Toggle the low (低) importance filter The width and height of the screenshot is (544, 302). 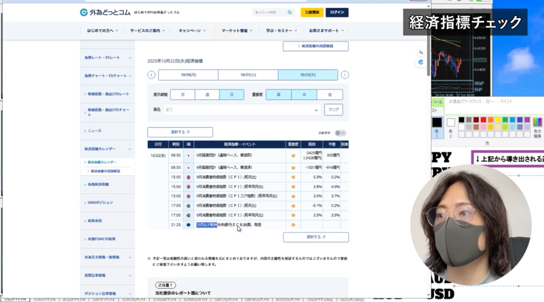329,94
